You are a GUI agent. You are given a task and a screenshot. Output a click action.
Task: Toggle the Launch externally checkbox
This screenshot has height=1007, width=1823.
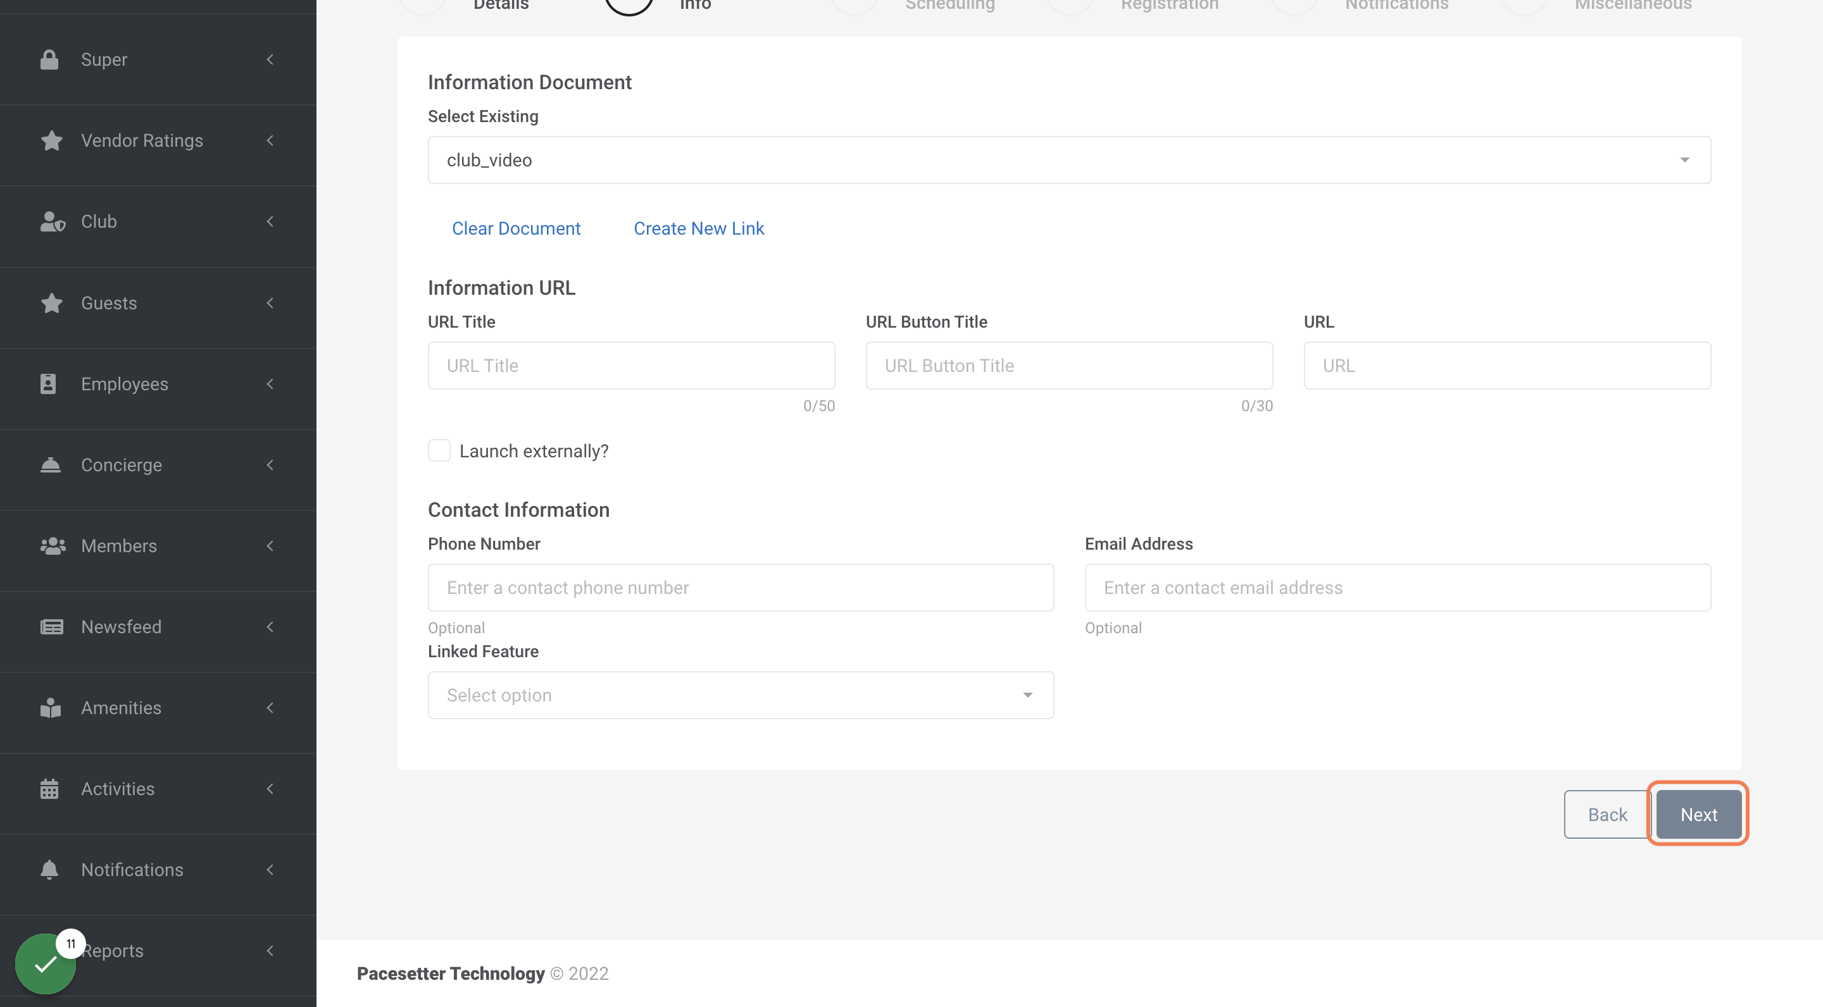coord(439,451)
